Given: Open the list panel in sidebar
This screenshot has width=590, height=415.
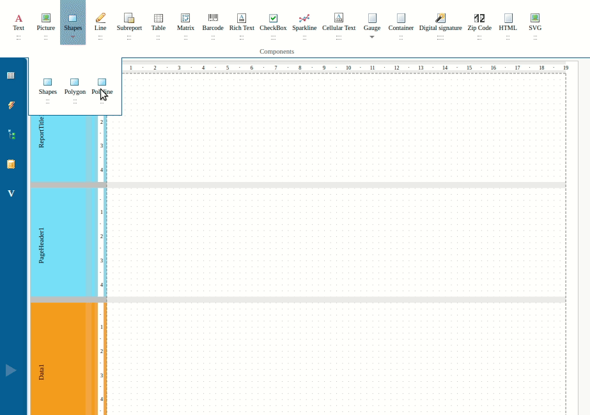Looking at the screenshot, I should point(11,75).
